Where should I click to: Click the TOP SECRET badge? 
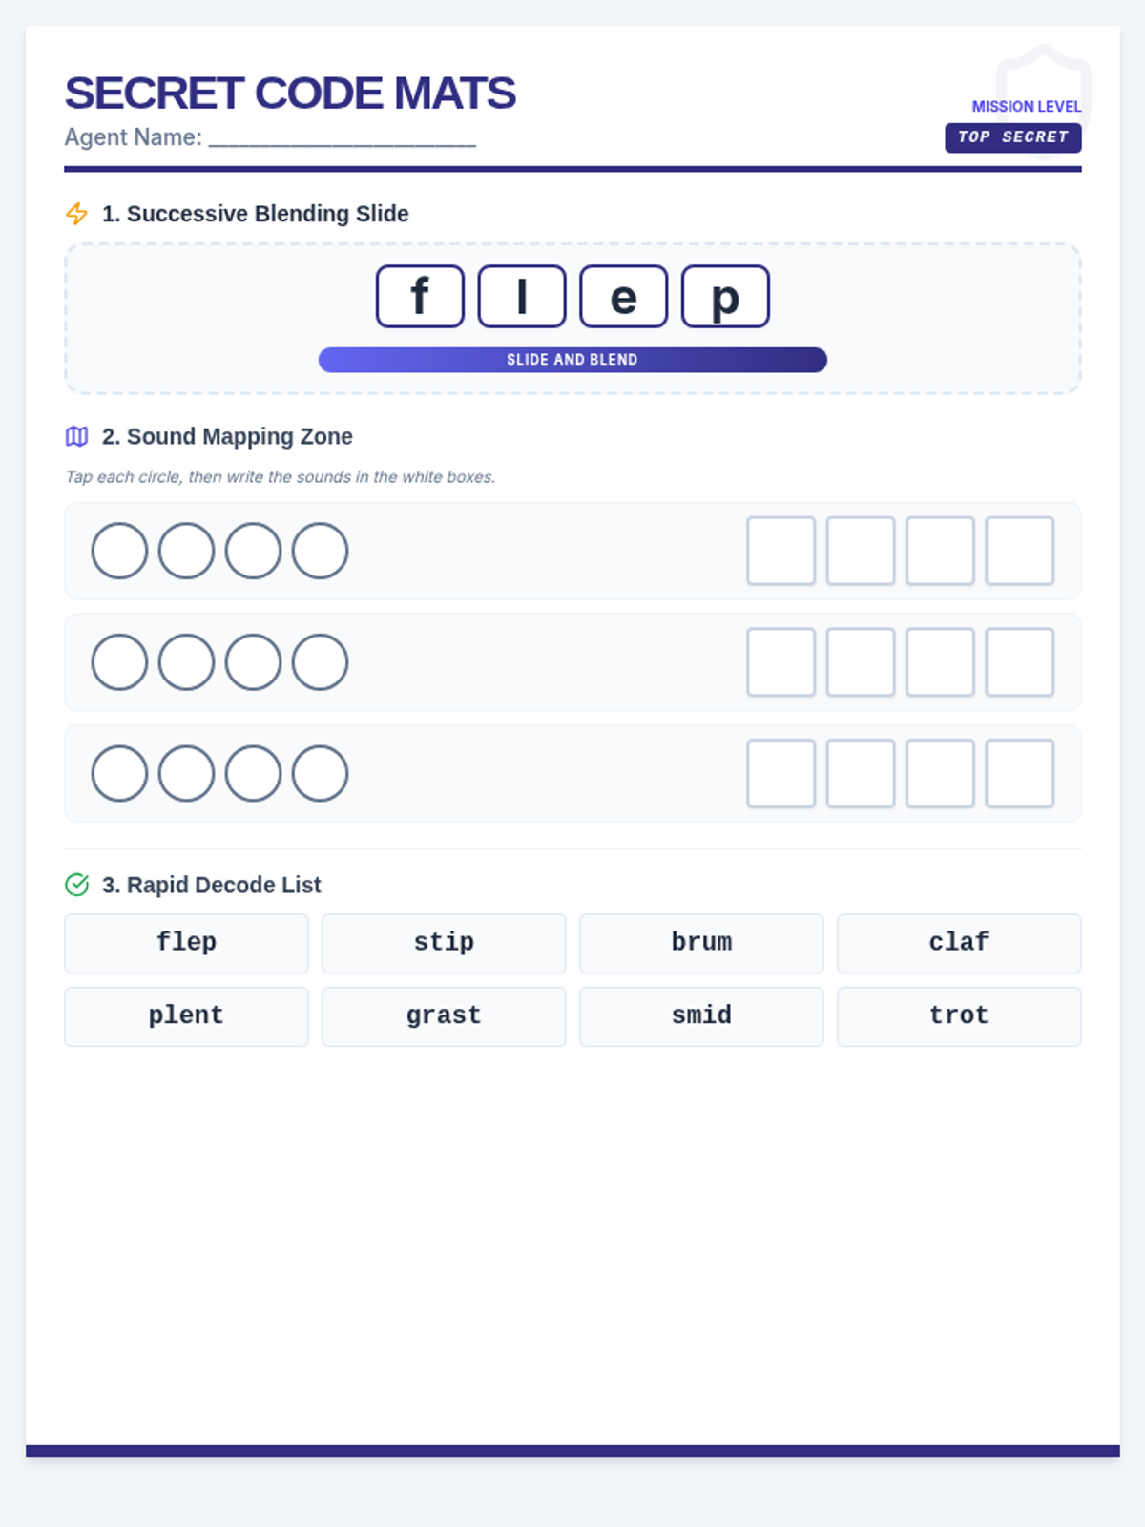[x=1013, y=137]
